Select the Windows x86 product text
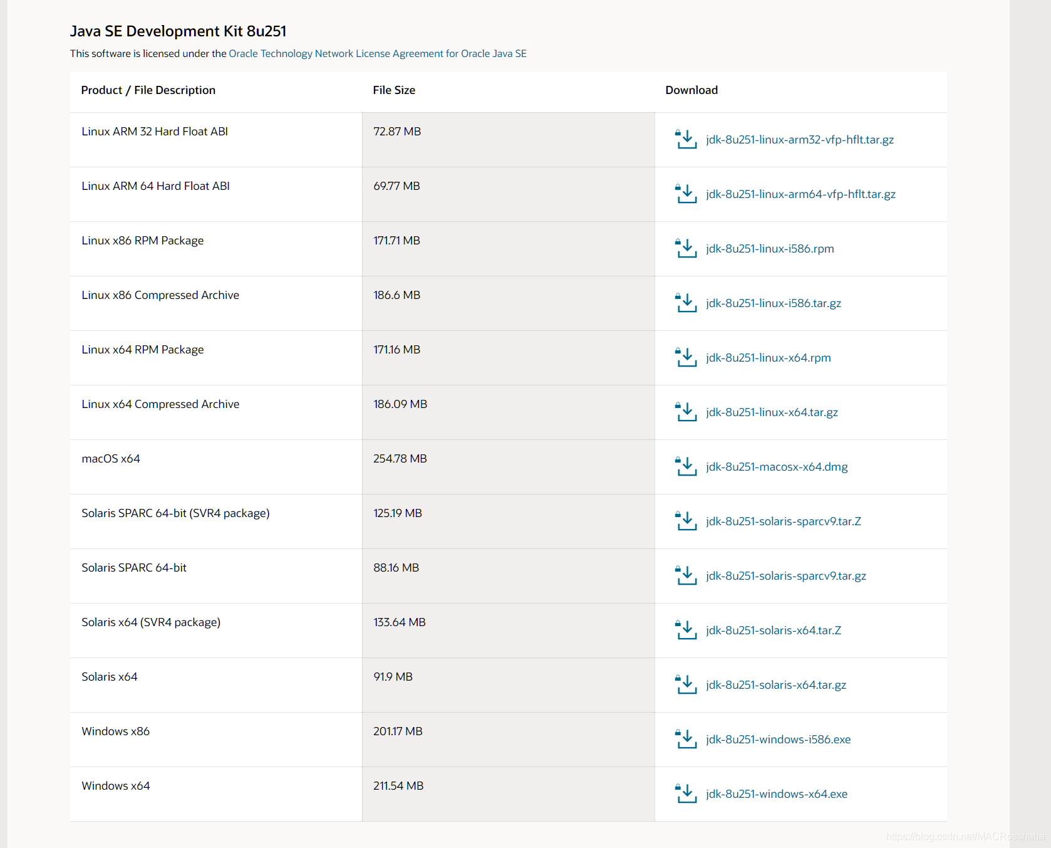This screenshot has height=848, width=1051. pyautogui.click(x=116, y=731)
